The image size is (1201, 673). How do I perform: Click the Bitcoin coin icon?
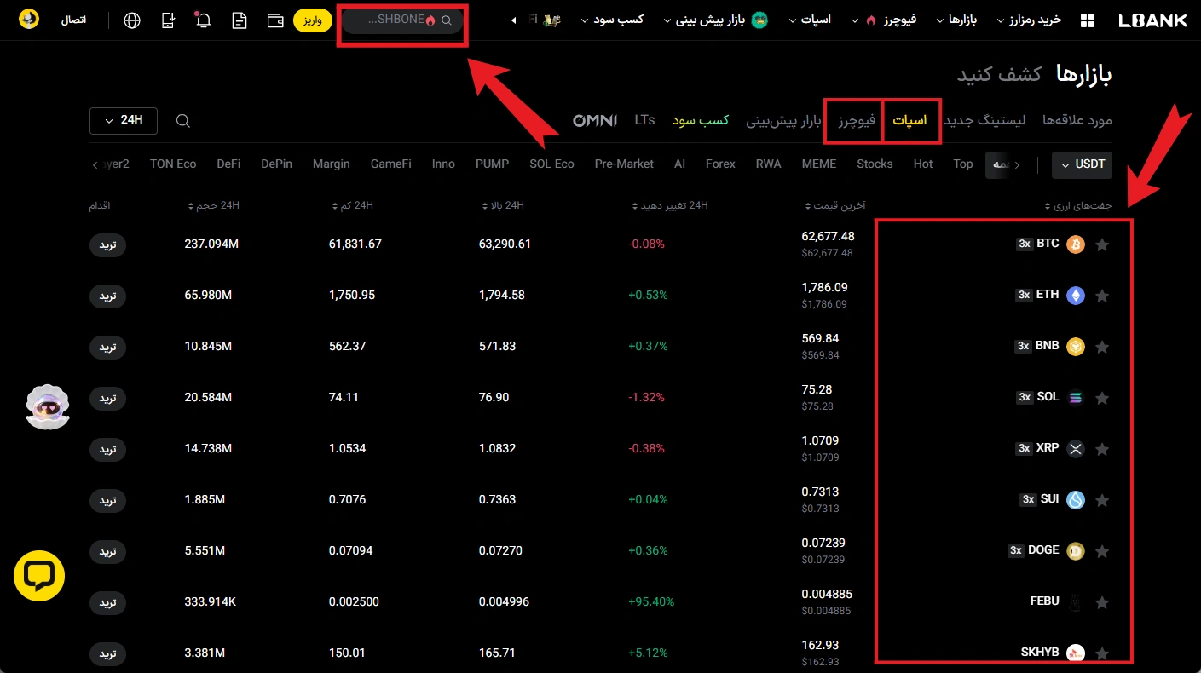point(1076,244)
